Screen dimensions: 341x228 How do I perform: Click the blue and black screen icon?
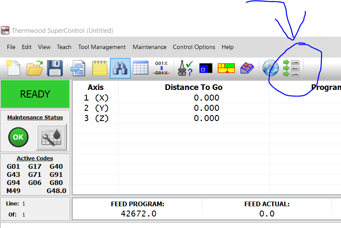tap(206, 68)
